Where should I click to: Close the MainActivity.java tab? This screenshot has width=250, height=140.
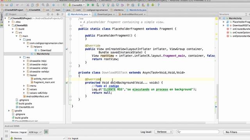pyautogui.click(x=90, y=14)
